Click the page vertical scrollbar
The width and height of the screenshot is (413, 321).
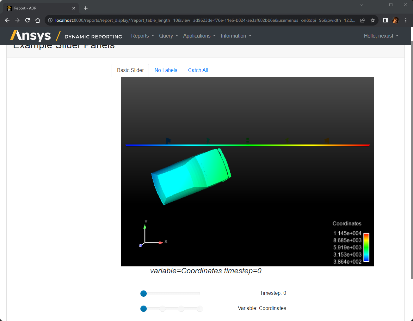point(411,159)
